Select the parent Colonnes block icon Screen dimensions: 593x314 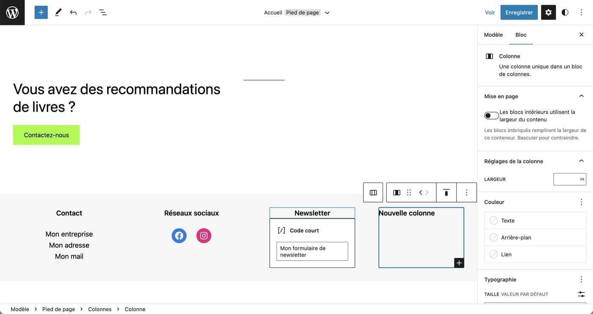(373, 192)
